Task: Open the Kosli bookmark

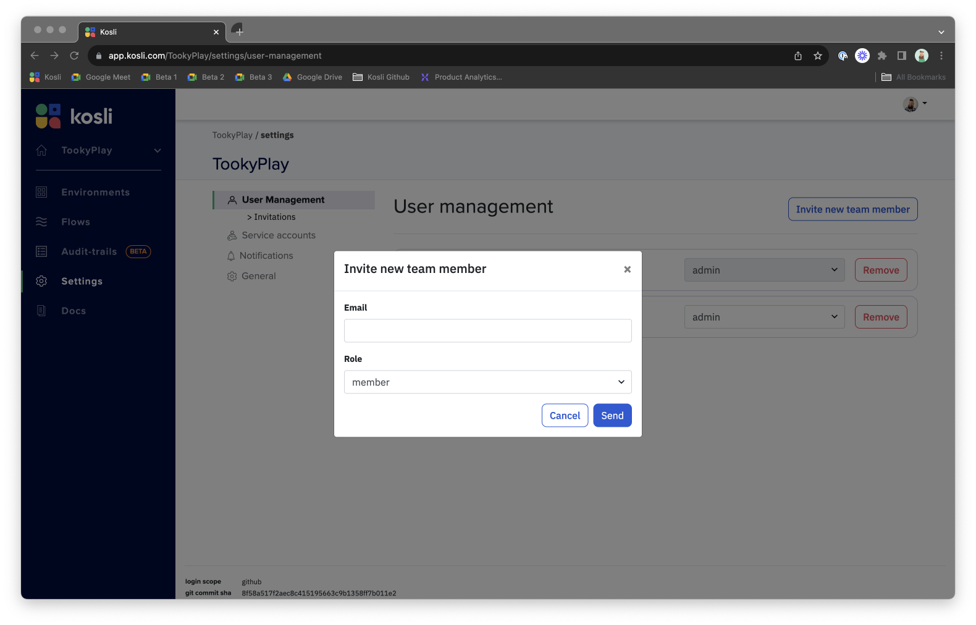Action: coord(46,77)
